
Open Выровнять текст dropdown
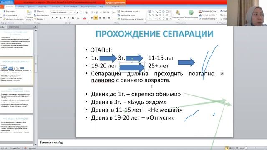coord(127,15)
